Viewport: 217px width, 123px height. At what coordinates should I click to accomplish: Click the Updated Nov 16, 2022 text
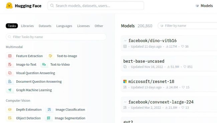[x=147, y=67]
